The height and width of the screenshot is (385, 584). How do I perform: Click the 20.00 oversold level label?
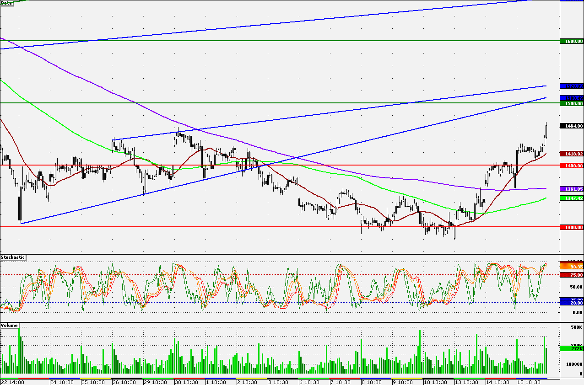[x=572, y=303]
